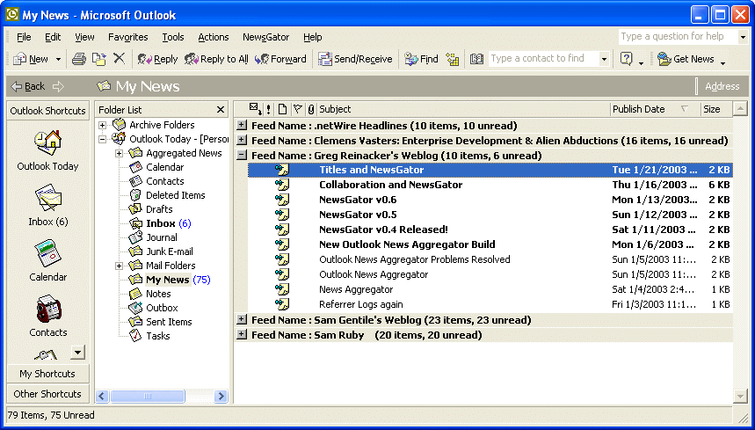Select the Outlook News Aggregator Problems Resolved message
The width and height of the screenshot is (755, 430).
[x=490, y=259]
